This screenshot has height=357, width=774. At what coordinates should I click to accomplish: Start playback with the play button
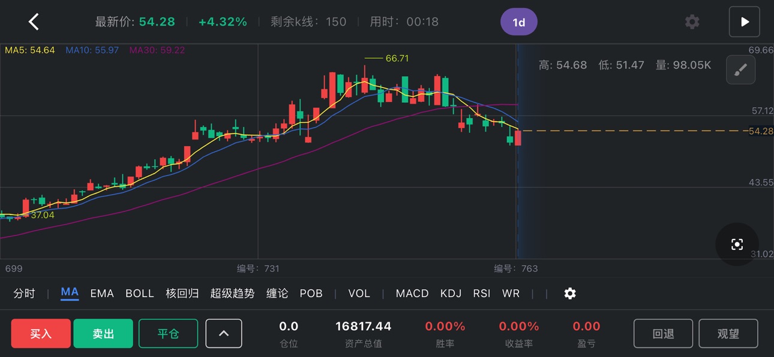(x=744, y=22)
